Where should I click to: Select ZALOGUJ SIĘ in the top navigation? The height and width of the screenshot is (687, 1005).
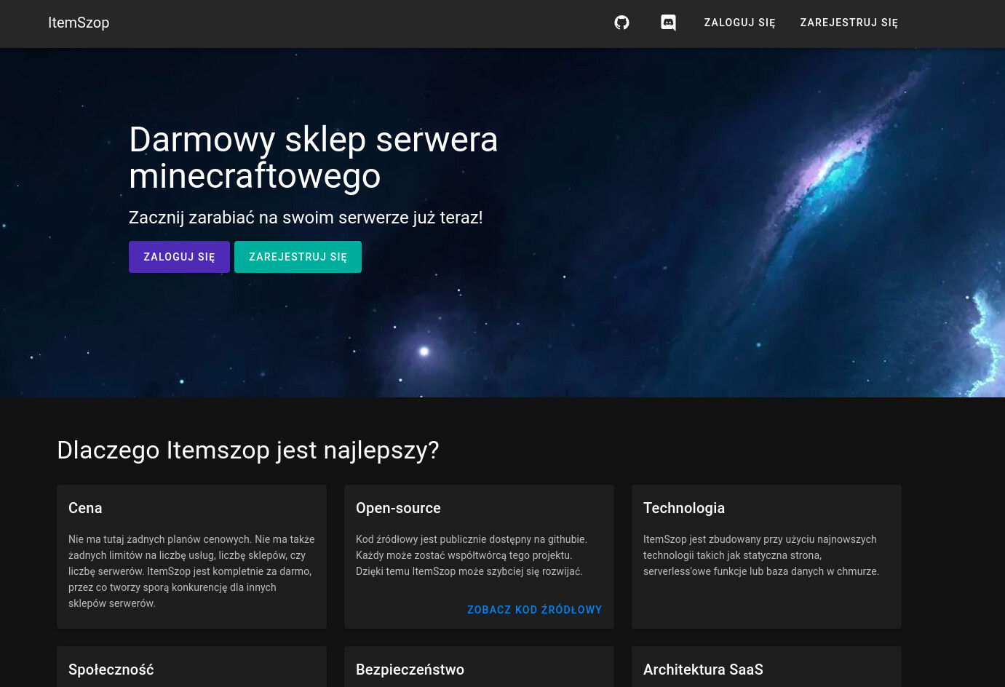click(739, 23)
